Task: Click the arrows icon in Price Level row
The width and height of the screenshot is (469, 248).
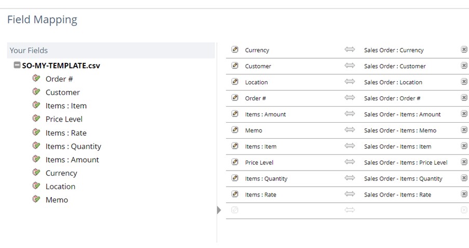Action: click(x=350, y=162)
